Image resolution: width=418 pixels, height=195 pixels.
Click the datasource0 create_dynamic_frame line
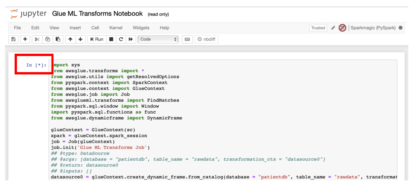[224, 177]
